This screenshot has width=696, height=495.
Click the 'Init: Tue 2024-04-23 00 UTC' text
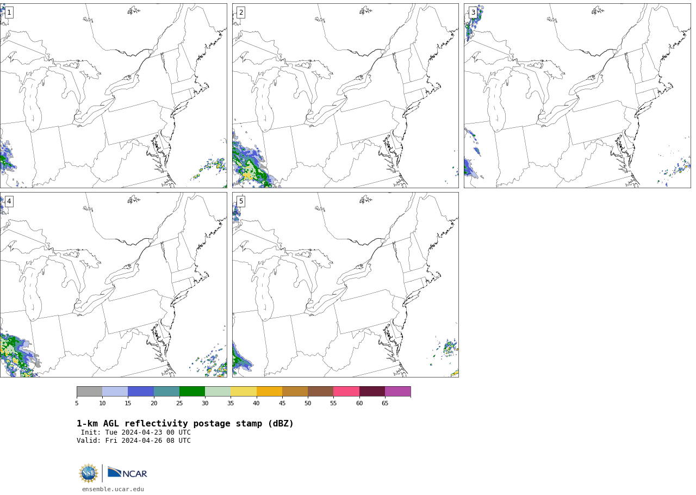(136, 432)
